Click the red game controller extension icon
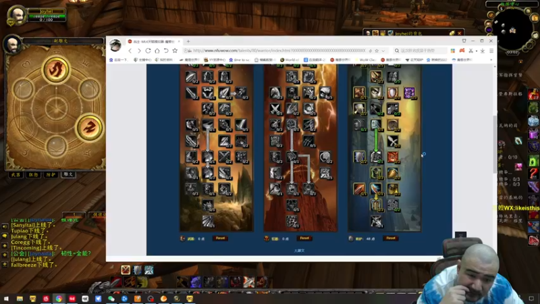Viewport: 540px width, 304px height. 462,51
